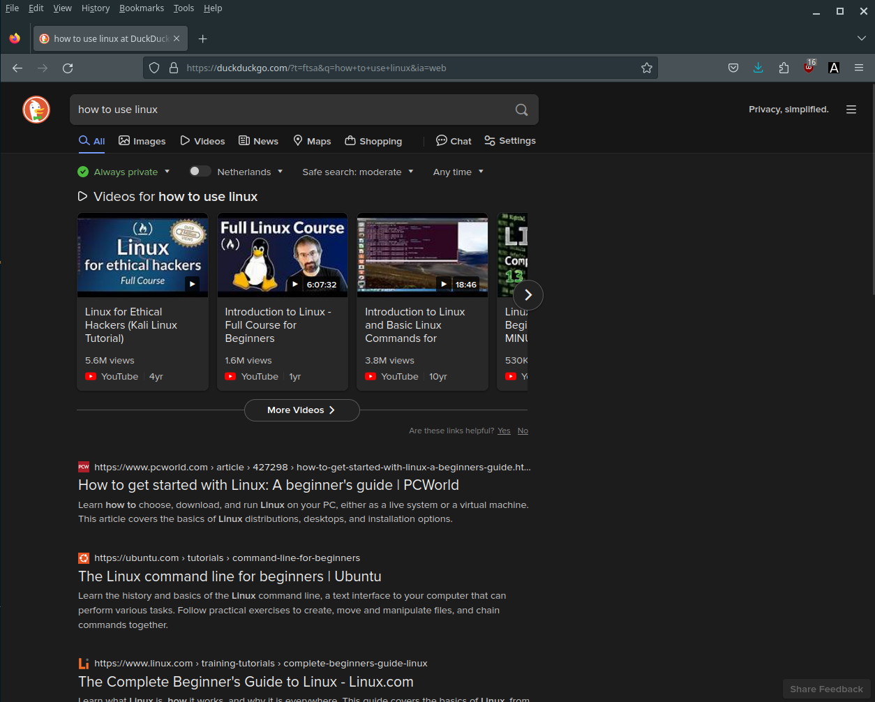Bookmark this page with the star icon

[x=647, y=68]
